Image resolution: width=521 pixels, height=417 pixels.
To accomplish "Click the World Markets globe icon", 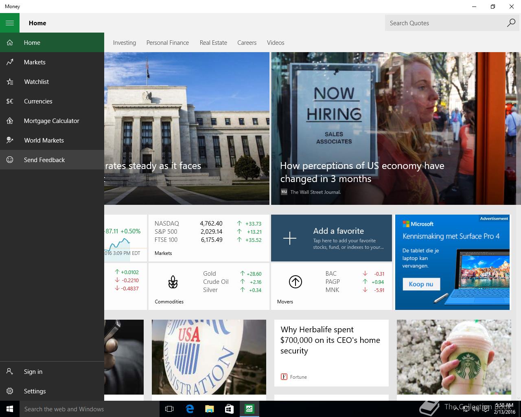I will pyautogui.click(x=10, y=140).
